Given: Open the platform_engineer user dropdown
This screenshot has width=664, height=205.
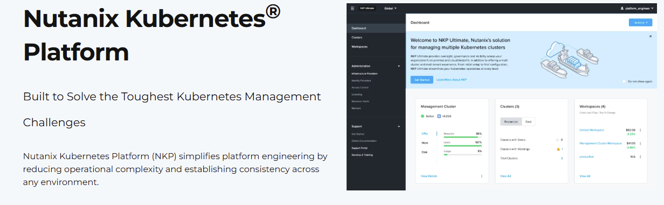Looking at the screenshot, I should tap(640, 9).
